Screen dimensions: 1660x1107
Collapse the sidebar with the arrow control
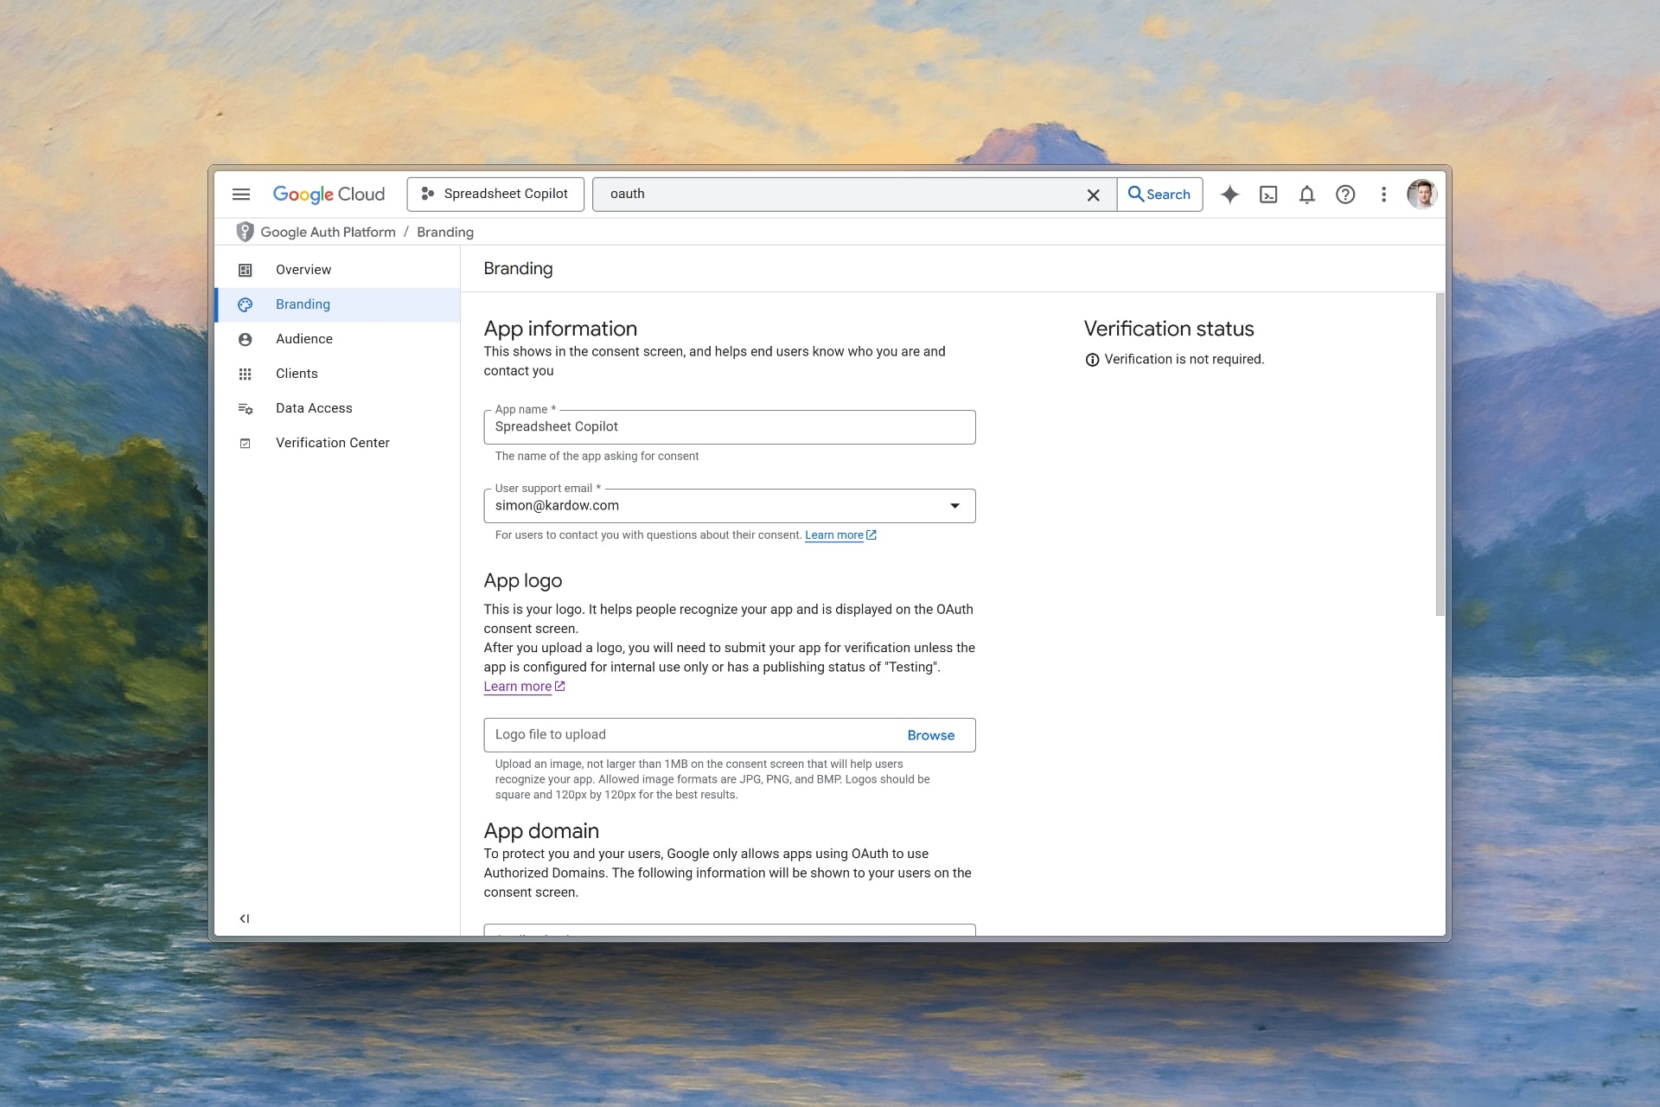pos(245,918)
